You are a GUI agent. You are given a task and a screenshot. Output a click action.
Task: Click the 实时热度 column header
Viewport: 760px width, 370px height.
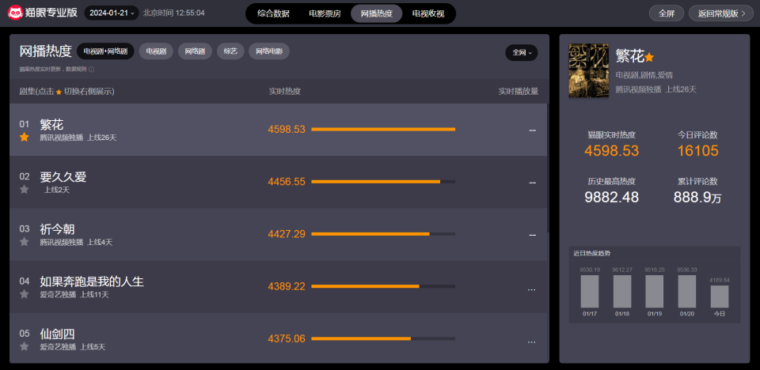point(285,92)
